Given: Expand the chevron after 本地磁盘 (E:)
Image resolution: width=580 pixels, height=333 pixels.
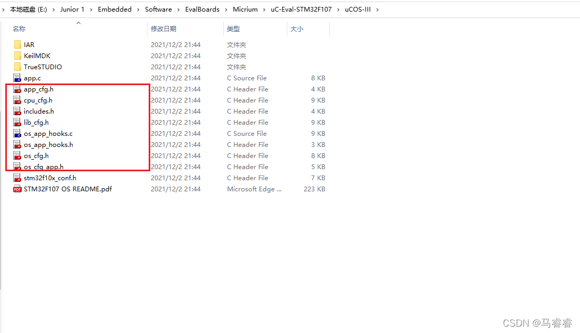Looking at the screenshot, I should coord(53,10).
